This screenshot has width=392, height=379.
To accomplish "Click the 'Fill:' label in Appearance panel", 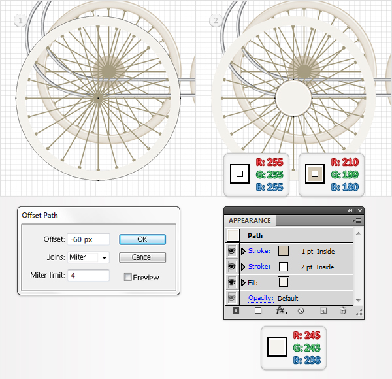I will point(252,282).
